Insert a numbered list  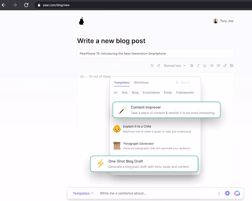pyautogui.click(x=218, y=66)
